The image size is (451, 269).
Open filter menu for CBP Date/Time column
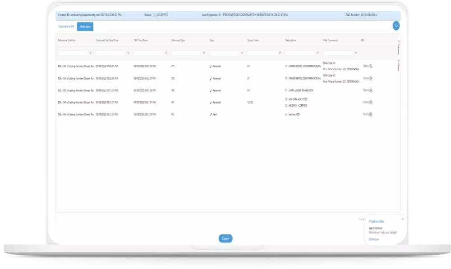click(166, 53)
